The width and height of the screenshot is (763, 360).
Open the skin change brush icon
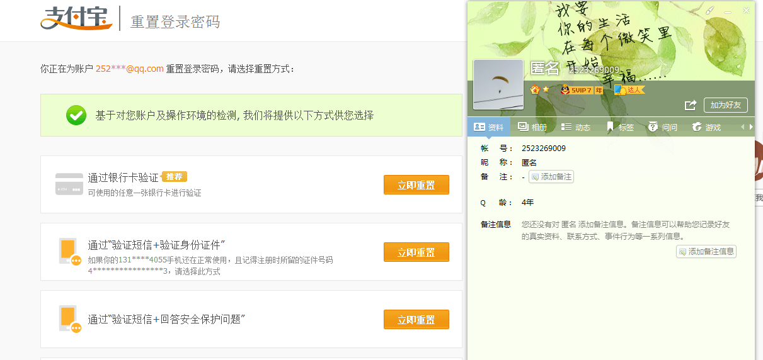point(709,11)
